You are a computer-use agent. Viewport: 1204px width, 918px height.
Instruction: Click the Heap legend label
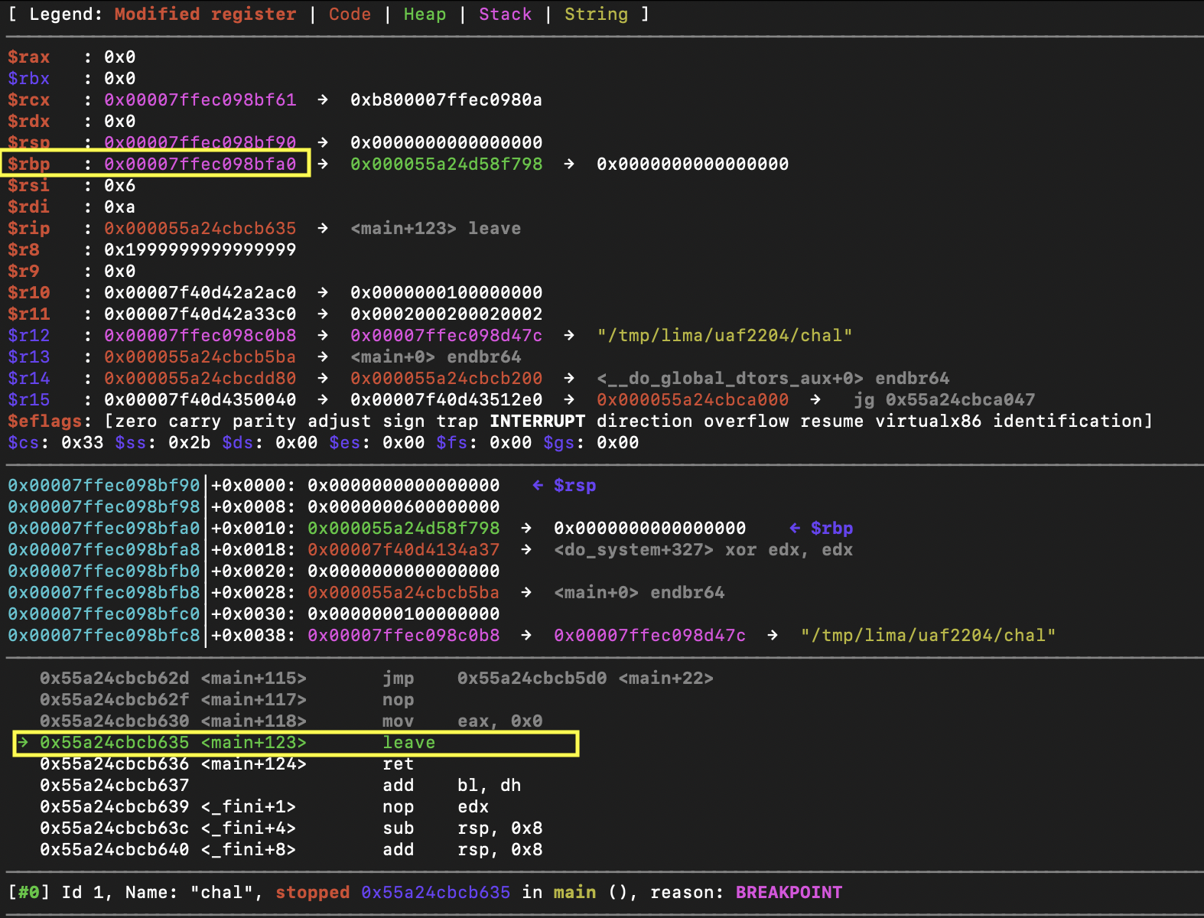click(425, 15)
